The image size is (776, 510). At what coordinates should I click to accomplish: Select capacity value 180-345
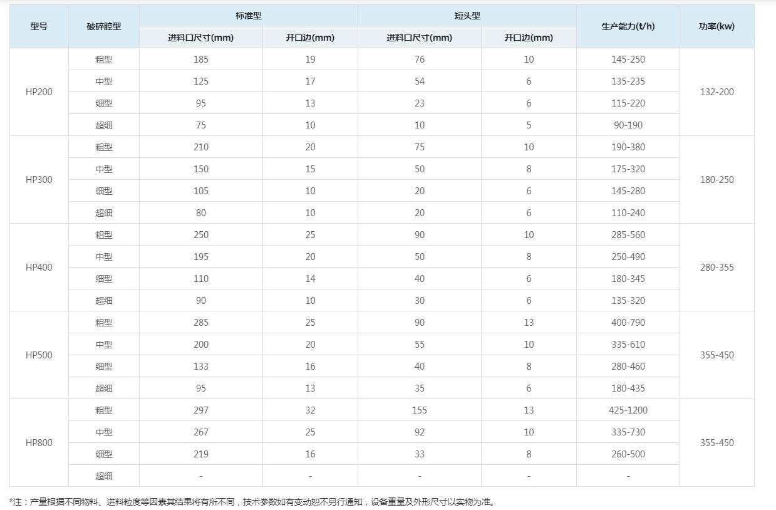[628, 279]
